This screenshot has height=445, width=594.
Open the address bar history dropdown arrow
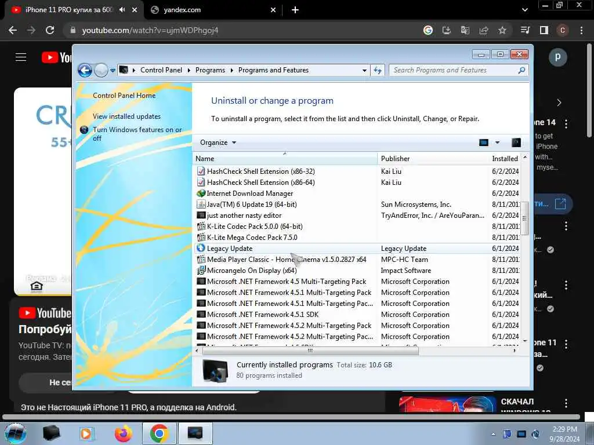click(364, 70)
